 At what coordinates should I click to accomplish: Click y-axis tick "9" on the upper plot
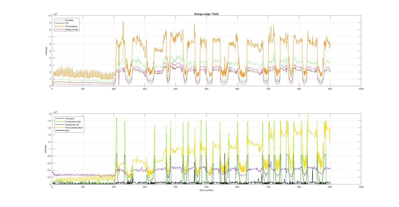click(50, 23)
